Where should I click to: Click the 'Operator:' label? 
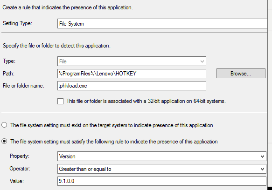20,169
